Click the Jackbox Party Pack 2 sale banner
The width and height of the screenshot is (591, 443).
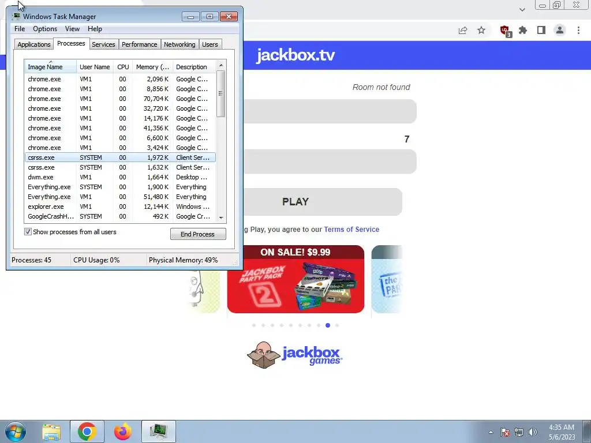tap(295, 279)
